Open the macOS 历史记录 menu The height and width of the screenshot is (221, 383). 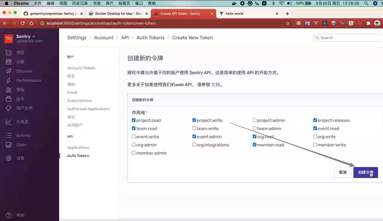coord(80,3)
